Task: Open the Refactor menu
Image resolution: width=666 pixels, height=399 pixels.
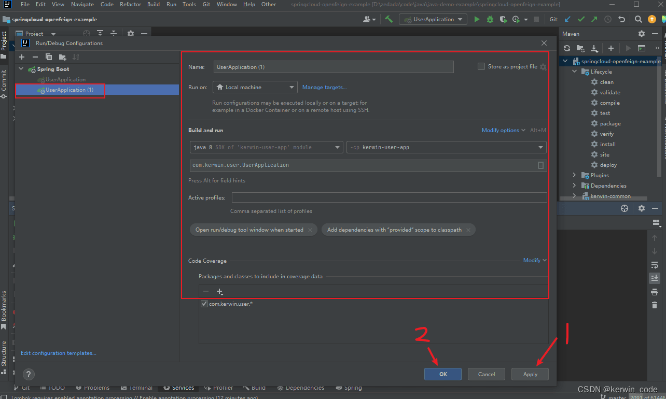Action: click(x=130, y=4)
